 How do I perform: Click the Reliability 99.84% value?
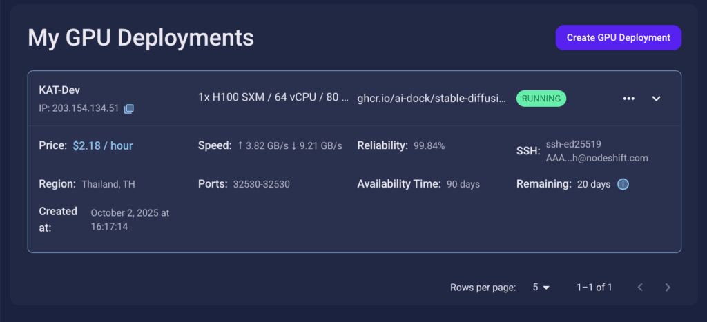[x=429, y=146]
